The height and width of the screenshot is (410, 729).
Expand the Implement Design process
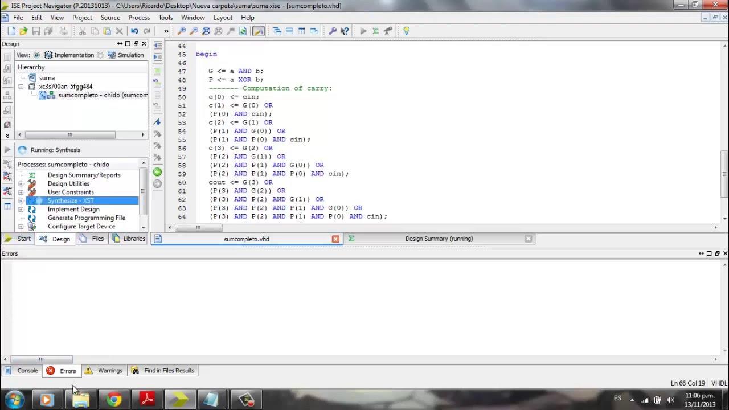[x=21, y=209]
